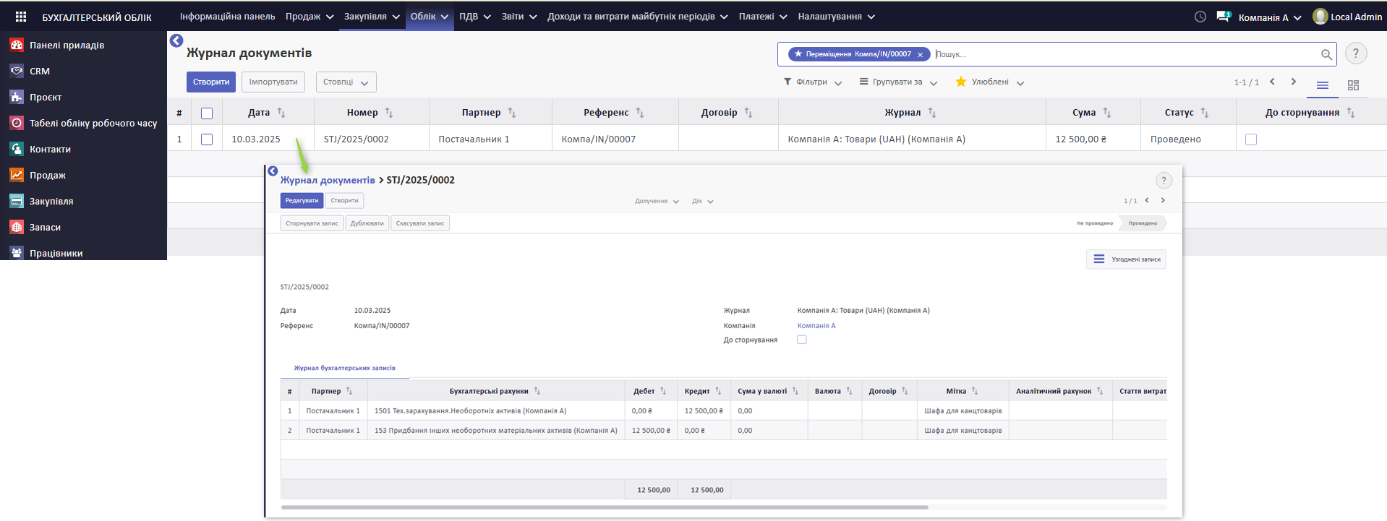Click the Проведено status stage in the form
The width and height of the screenshot is (1387, 521).
[1143, 223]
